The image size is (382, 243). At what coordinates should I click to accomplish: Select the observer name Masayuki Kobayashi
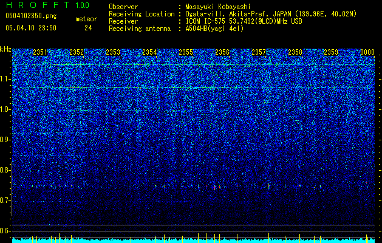pyautogui.click(x=218, y=7)
